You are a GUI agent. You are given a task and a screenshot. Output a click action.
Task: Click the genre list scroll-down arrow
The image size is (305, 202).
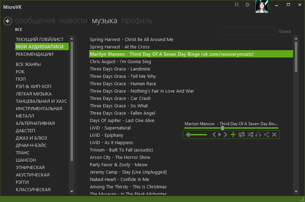(72, 191)
